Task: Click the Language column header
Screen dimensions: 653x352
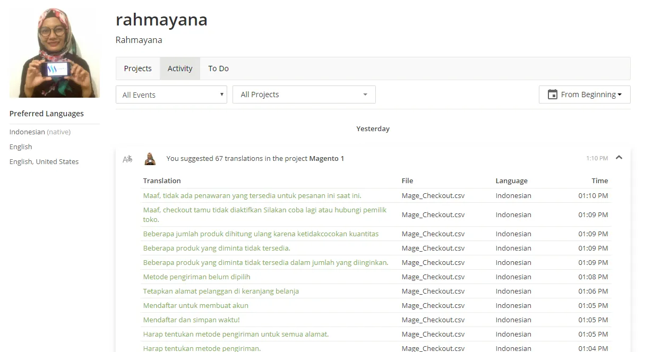Action: coord(512,181)
